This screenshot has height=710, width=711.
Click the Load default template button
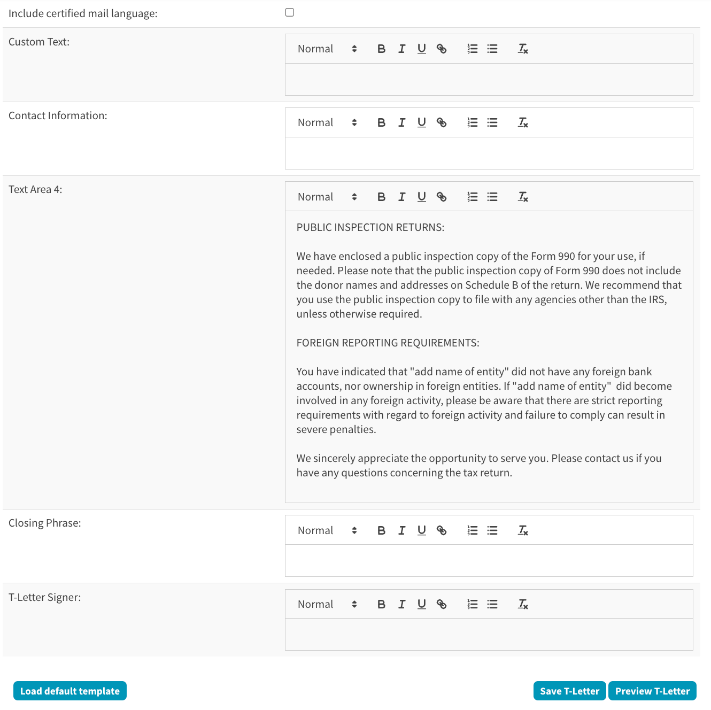70,691
